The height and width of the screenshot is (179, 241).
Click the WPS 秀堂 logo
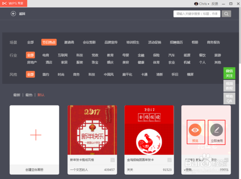click(x=13, y=3)
